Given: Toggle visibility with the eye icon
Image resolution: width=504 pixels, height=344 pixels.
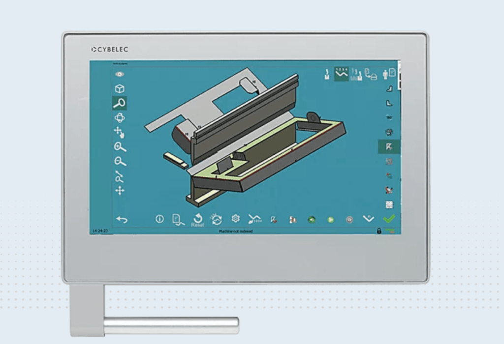Looking at the screenshot, I should [x=119, y=74].
